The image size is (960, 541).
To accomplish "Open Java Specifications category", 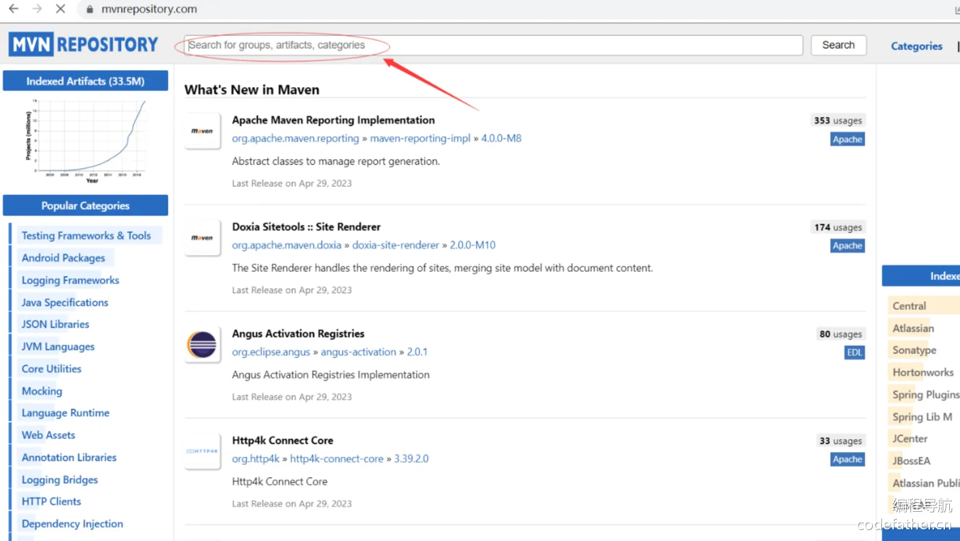I will tap(65, 302).
